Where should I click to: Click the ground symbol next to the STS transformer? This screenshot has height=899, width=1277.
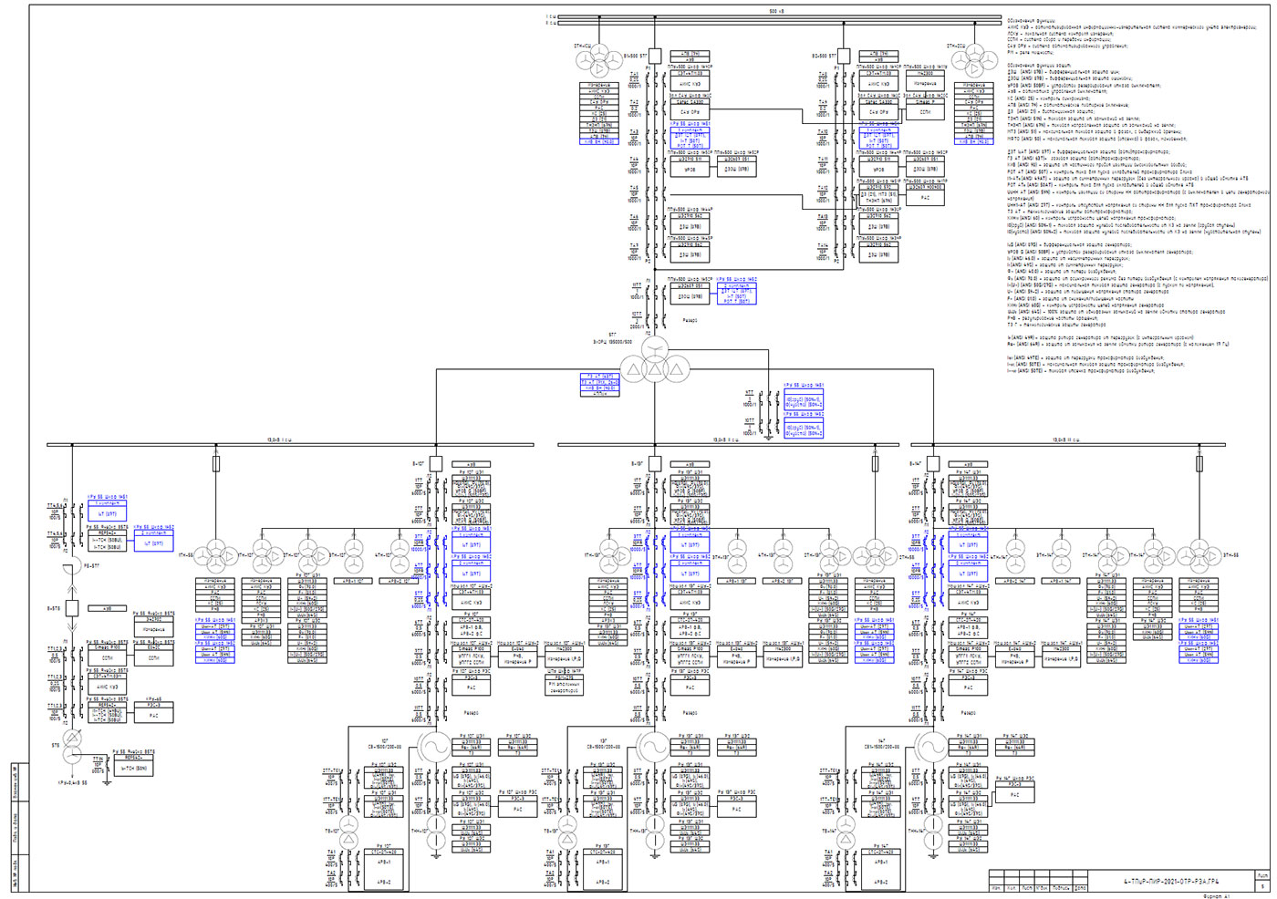[108, 782]
